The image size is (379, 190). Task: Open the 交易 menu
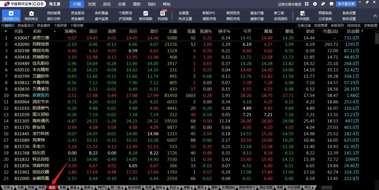(x=122, y=4)
